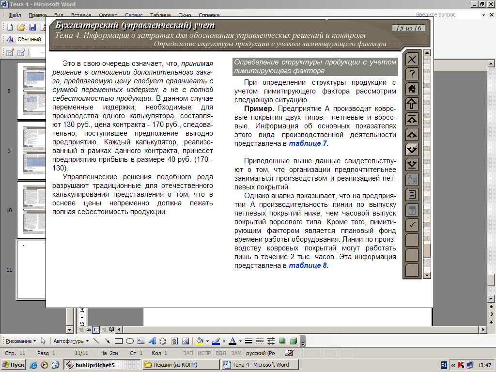Image resolution: width=496 pixels, height=372 pixels.
Task: Expand the fill color dropdown arrow
Action: [x=207, y=341]
